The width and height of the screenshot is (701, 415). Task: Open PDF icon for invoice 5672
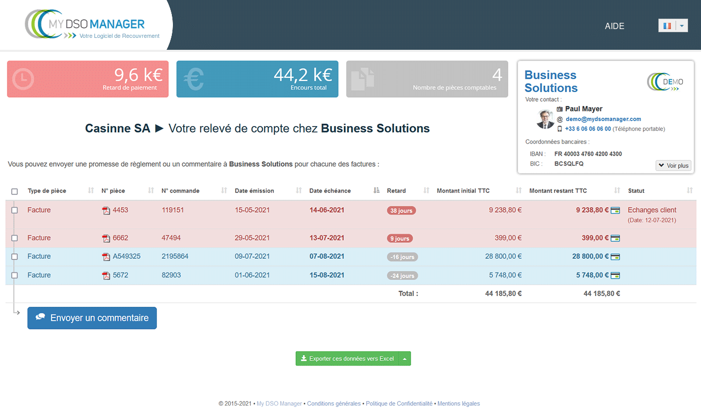click(x=106, y=275)
